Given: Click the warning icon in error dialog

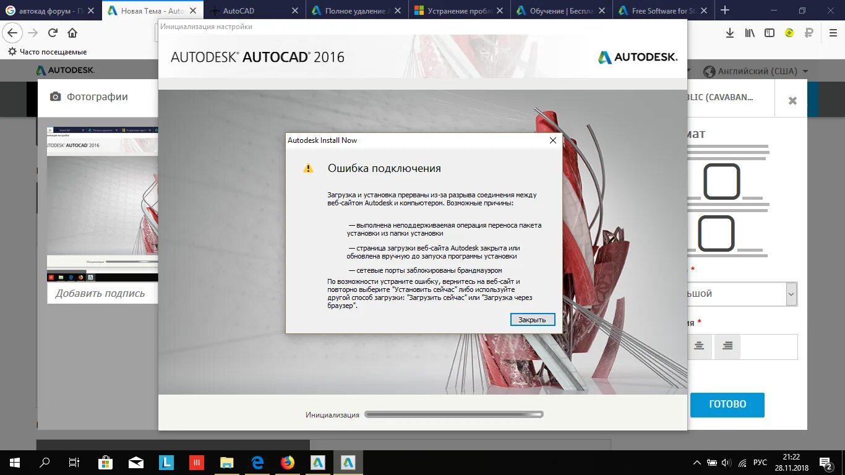Looking at the screenshot, I should (x=308, y=168).
